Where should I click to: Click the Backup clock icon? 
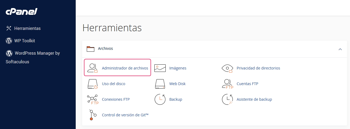point(160,100)
